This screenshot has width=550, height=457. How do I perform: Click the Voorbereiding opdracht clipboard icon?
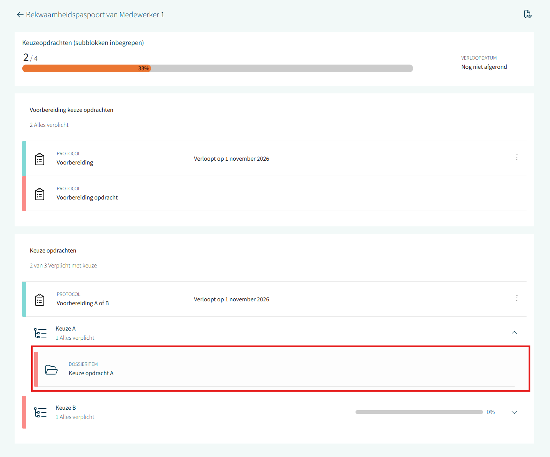(x=40, y=194)
